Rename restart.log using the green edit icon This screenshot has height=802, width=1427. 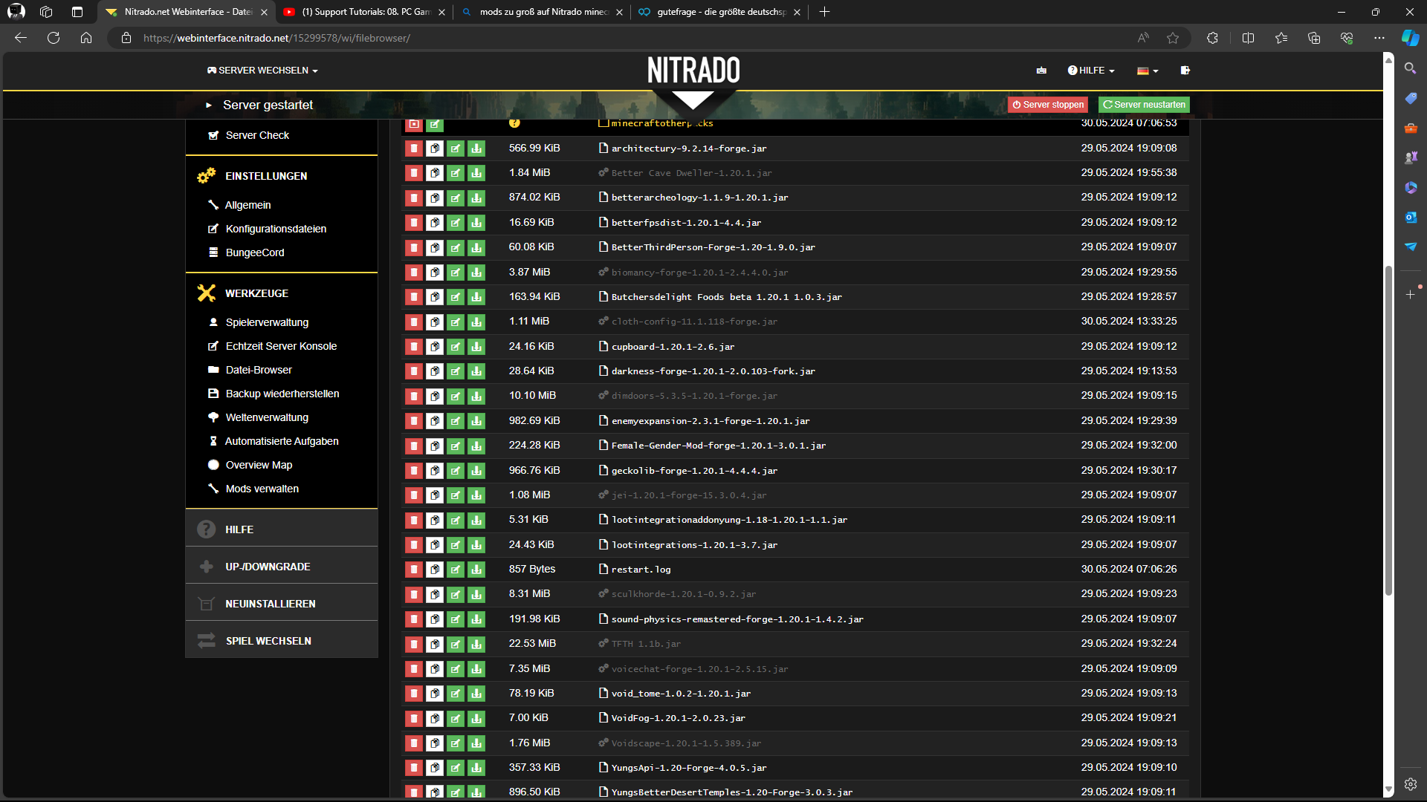click(456, 570)
